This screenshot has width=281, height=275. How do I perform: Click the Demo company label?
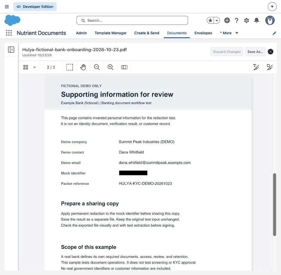[74, 142]
